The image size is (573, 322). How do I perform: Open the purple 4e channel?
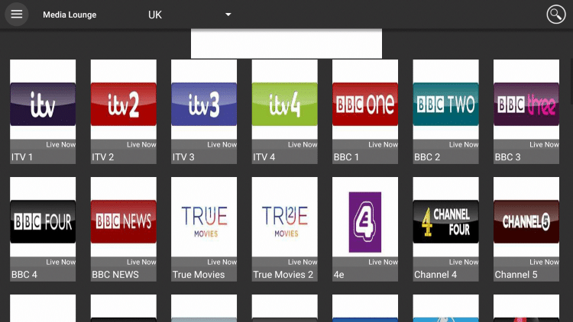pyautogui.click(x=365, y=222)
